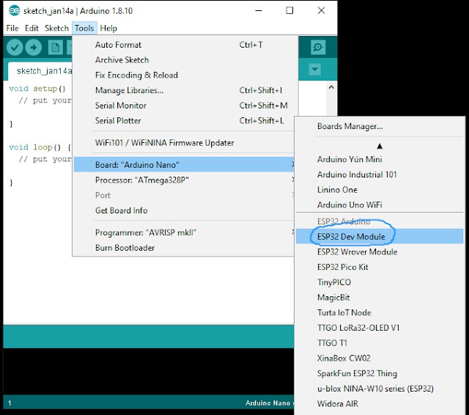Screen dimensions: 469x415
Task: Open the Sketch menu
Action: (x=56, y=28)
